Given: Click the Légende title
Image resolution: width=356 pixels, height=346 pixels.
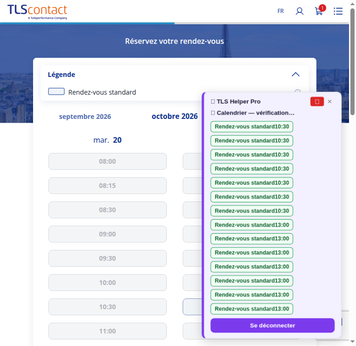Looking at the screenshot, I should (x=62, y=75).
